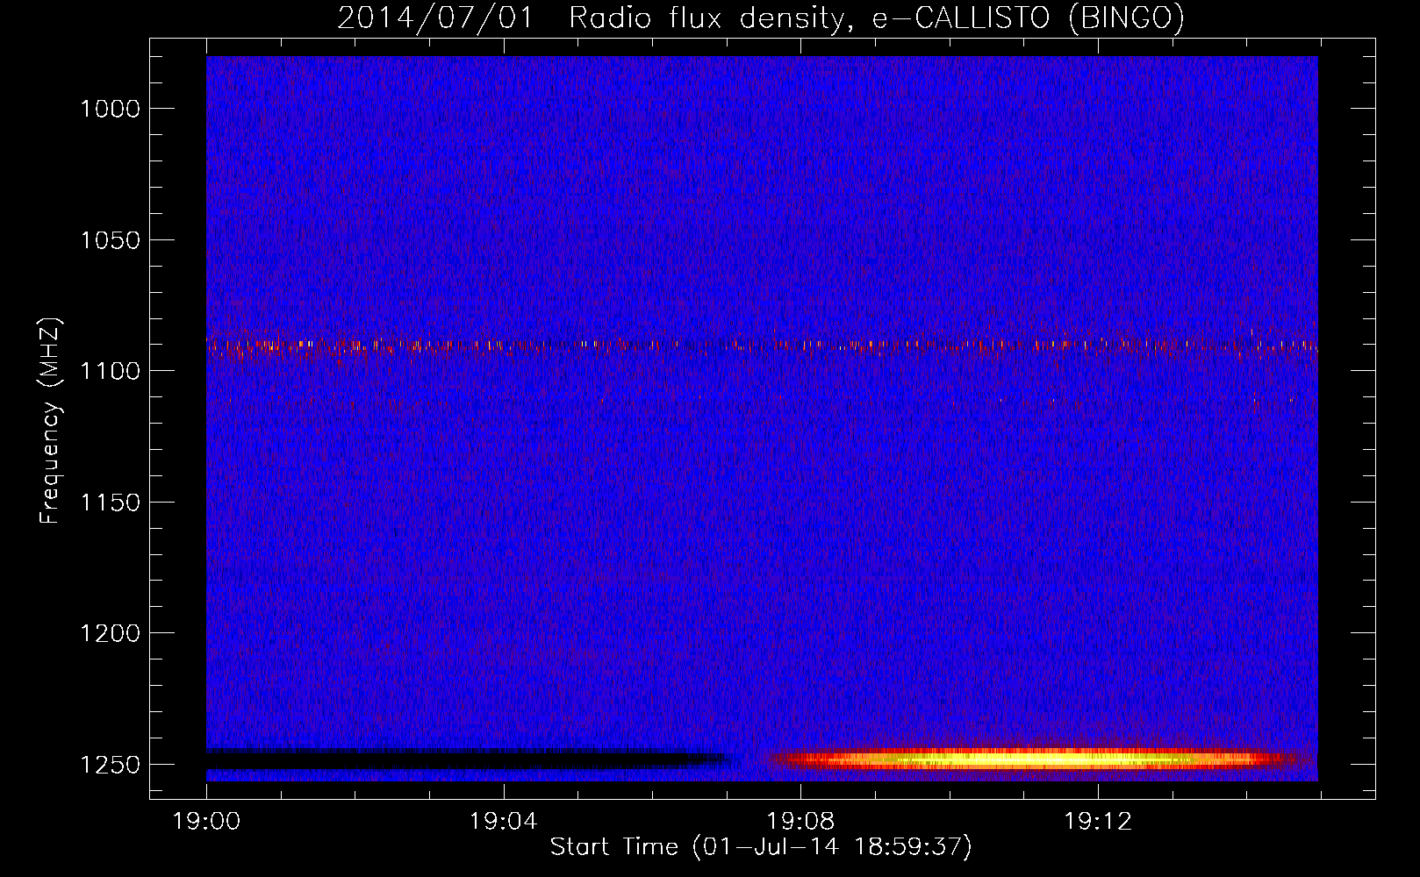This screenshot has width=1420, height=877.
Task: Click the red interference line near 1090 MHz
Action: tap(762, 346)
